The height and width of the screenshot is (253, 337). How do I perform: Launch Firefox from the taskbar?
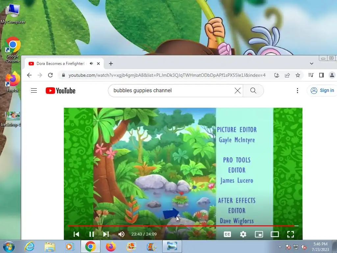(x=111, y=246)
